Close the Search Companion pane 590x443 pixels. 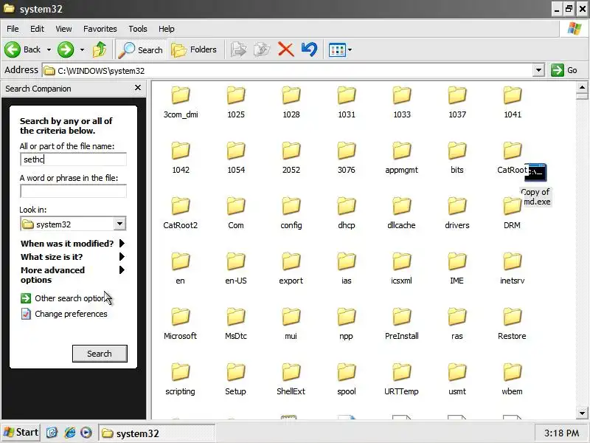click(138, 88)
